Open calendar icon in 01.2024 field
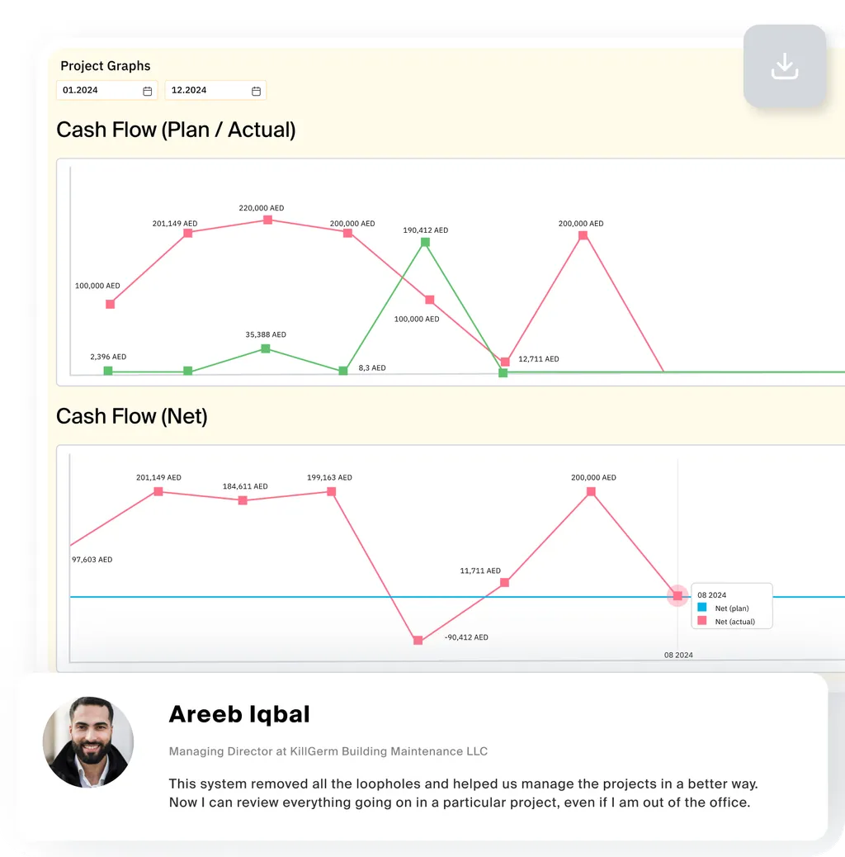The image size is (845, 857). click(x=148, y=91)
